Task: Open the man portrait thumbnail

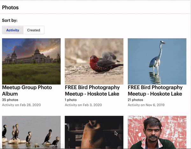Action: point(157,132)
